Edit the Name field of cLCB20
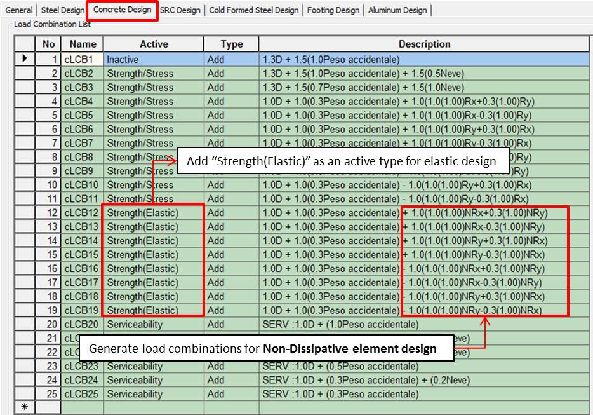 click(81, 324)
